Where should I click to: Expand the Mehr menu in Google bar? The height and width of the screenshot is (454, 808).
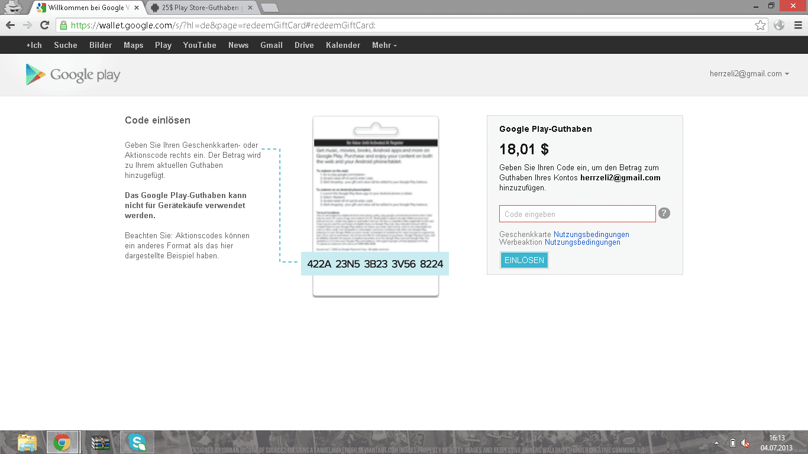pos(384,45)
